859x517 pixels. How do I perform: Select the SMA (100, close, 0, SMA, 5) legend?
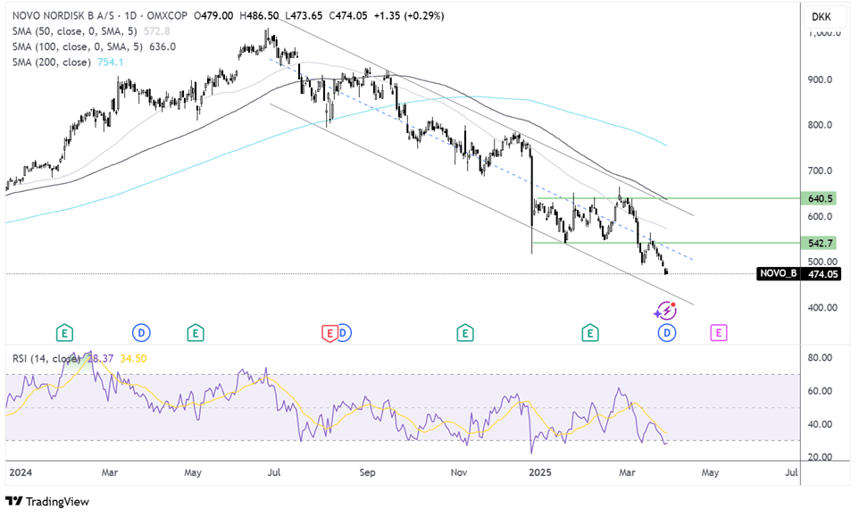(78, 46)
